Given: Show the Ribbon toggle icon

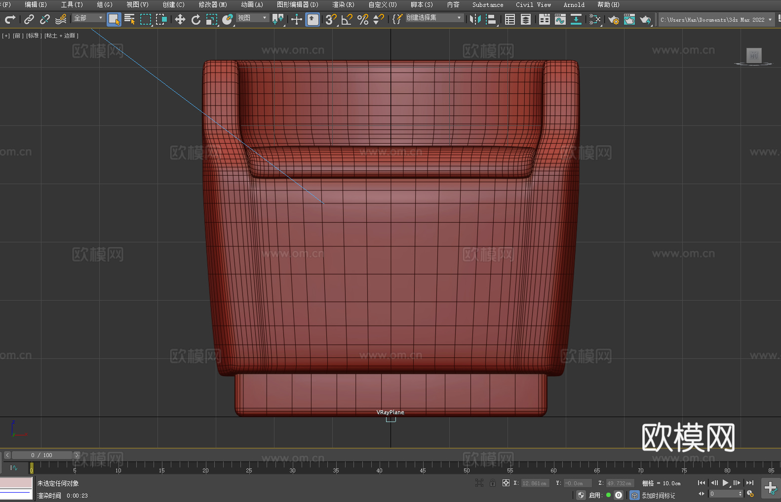Looking at the screenshot, I should pyautogui.click(x=545, y=19).
